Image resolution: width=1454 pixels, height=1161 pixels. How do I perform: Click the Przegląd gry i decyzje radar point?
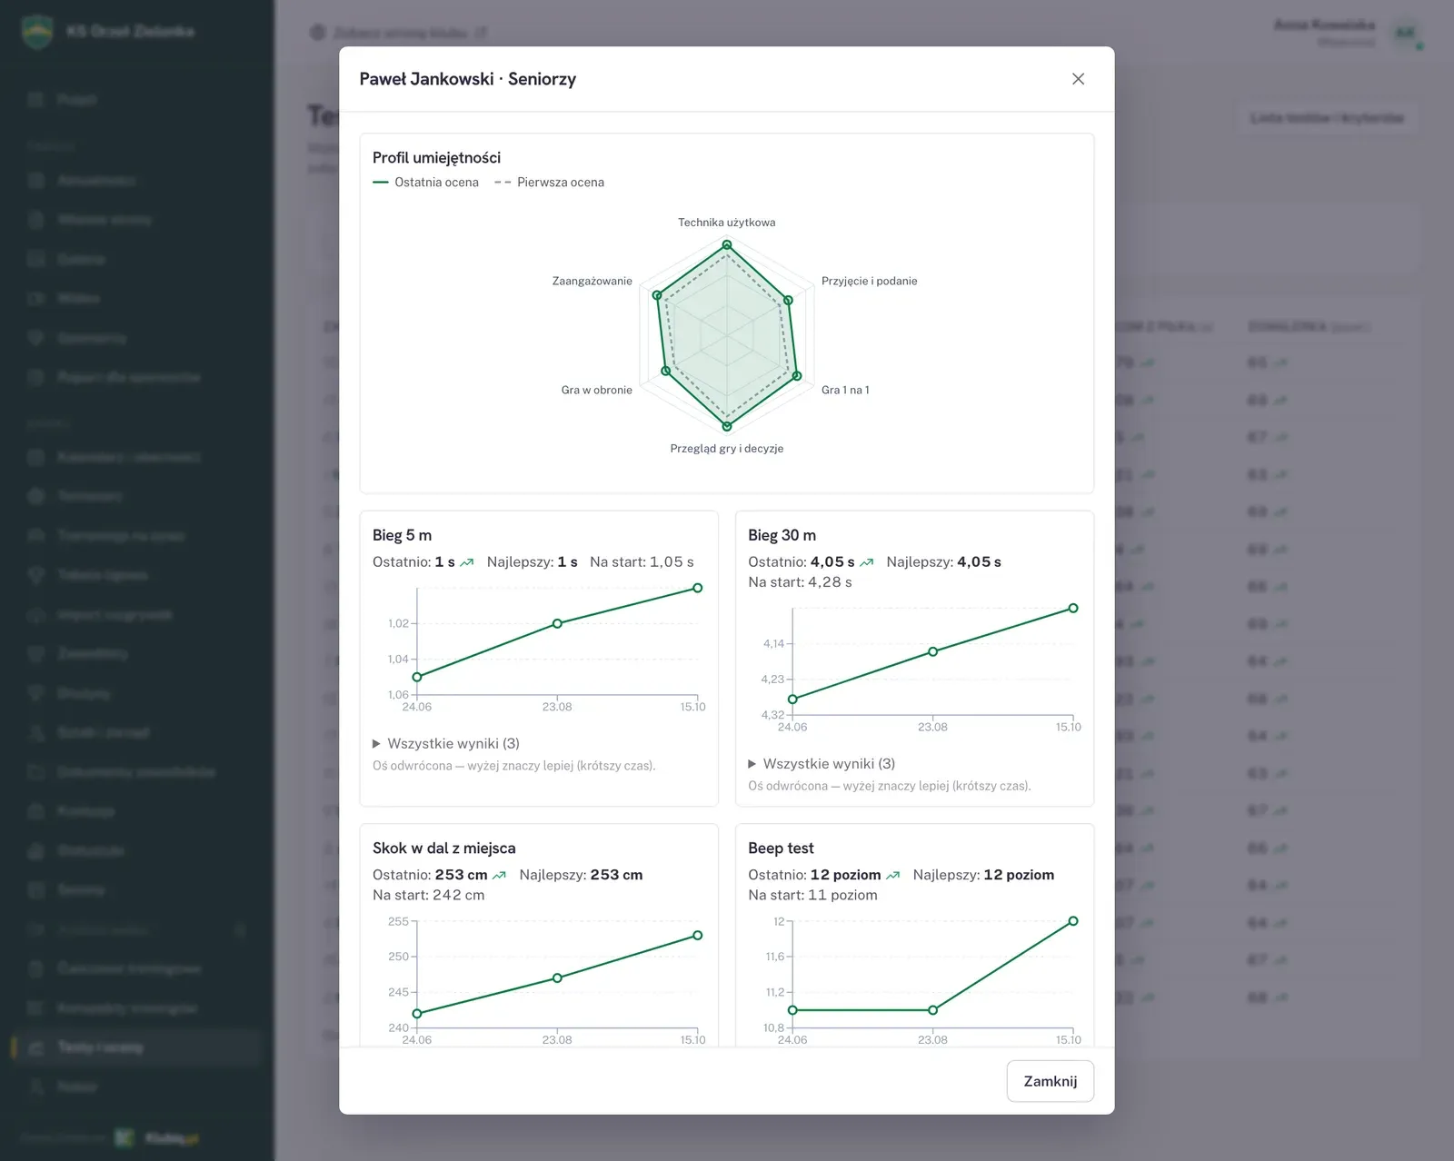point(727,425)
